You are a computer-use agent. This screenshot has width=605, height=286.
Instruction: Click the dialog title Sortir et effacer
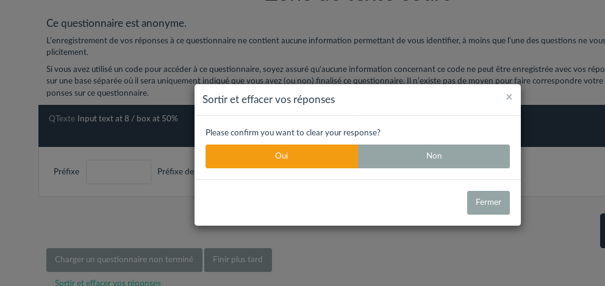pos(268,99)
